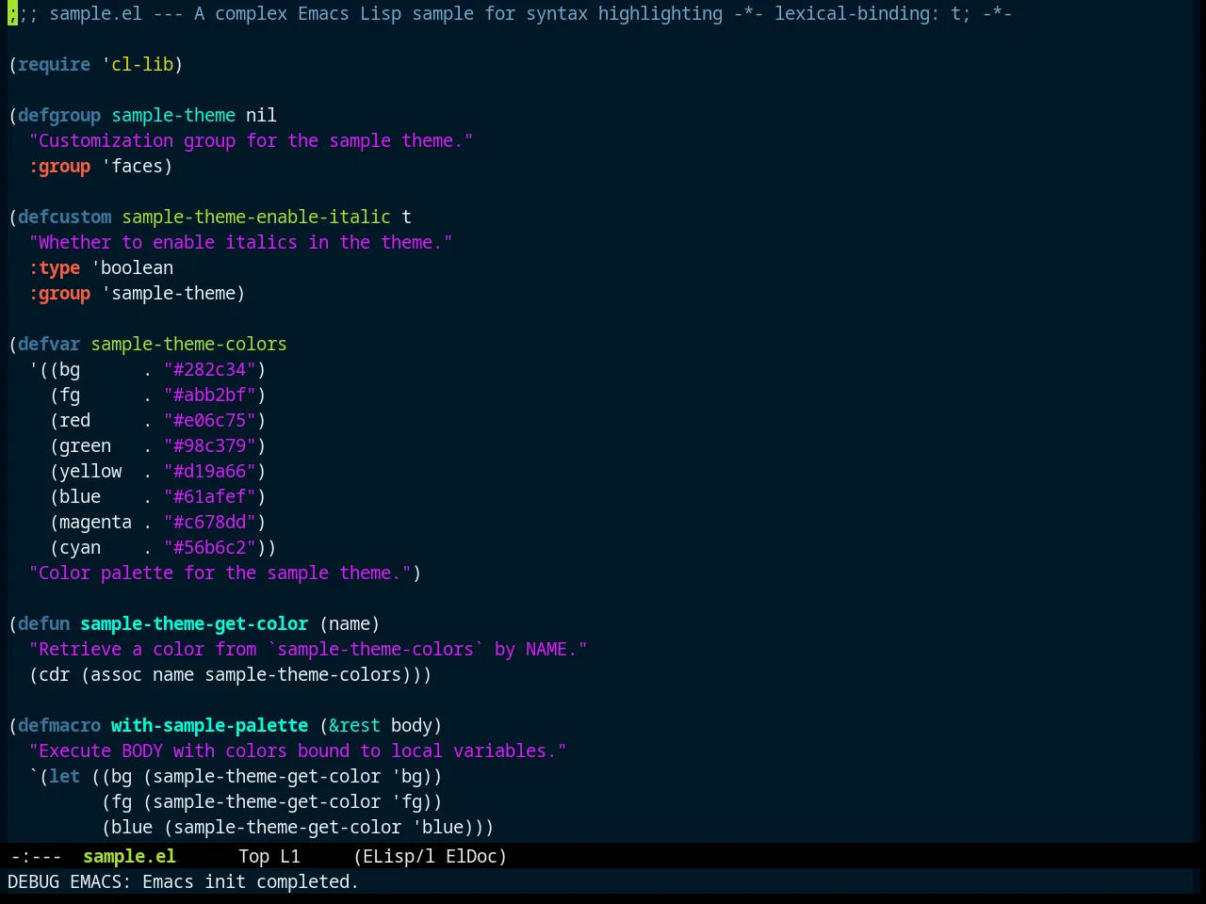The width and height of the screenshot is (1206, 904).
Task: Click the "#61afef" color string
Action: pyautogui.click(x=210, y=496)
